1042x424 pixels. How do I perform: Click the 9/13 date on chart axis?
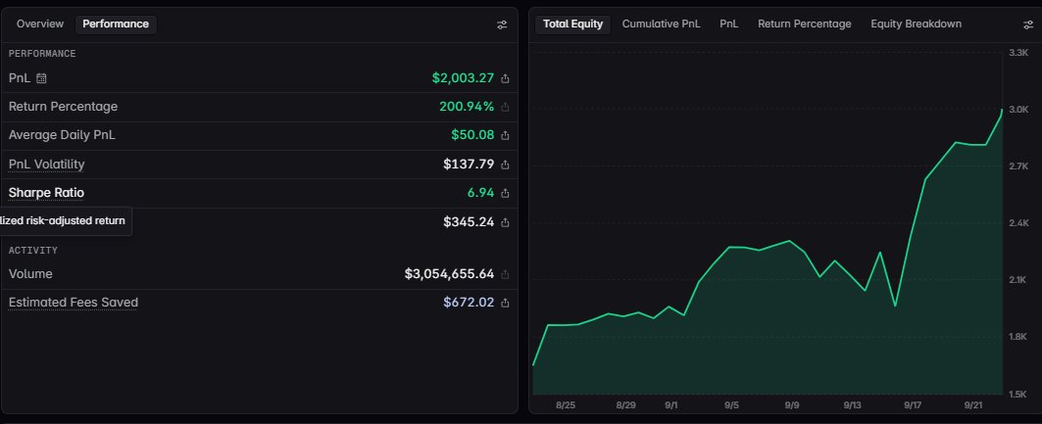[x=853, y=404]
